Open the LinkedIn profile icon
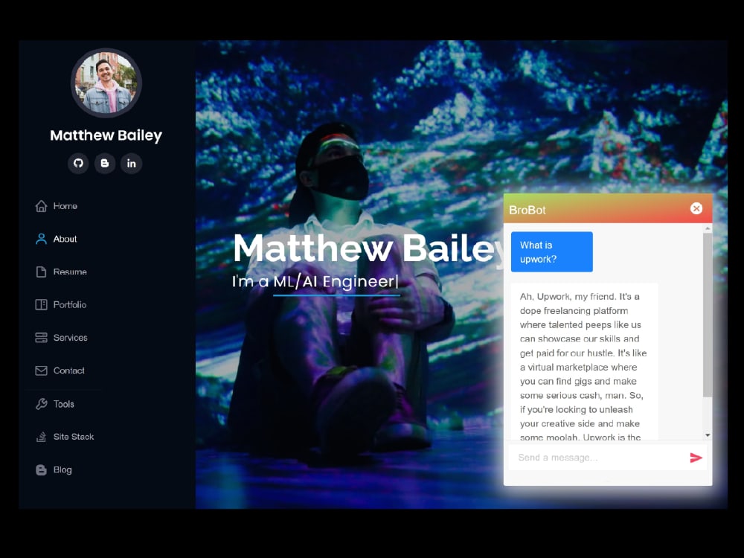Image resolution: width=744 pixels, height=558 pixels. (132, 163)
